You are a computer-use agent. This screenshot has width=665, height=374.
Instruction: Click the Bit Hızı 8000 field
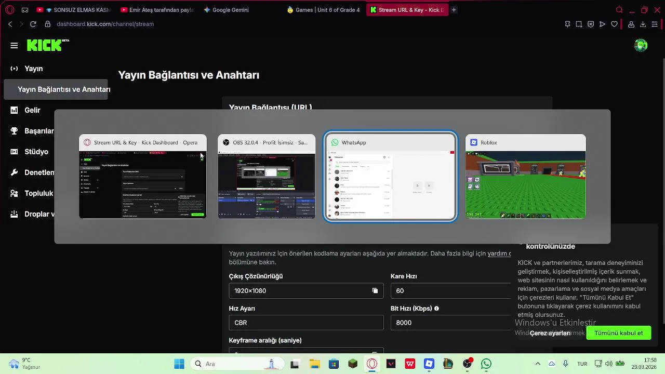(x=451, y=323)
